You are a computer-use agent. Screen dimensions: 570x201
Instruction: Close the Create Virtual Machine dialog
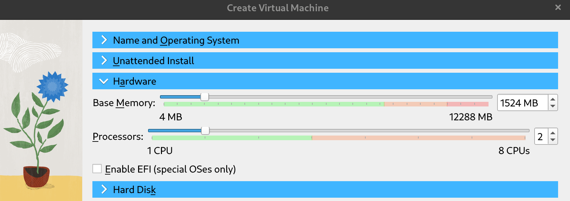[x=558, y=7]
